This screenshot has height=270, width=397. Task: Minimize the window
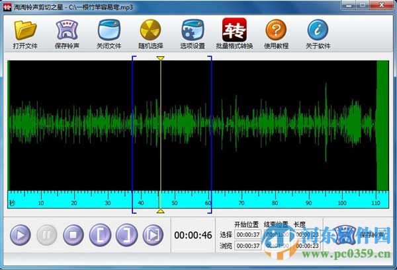click(349, 5)
